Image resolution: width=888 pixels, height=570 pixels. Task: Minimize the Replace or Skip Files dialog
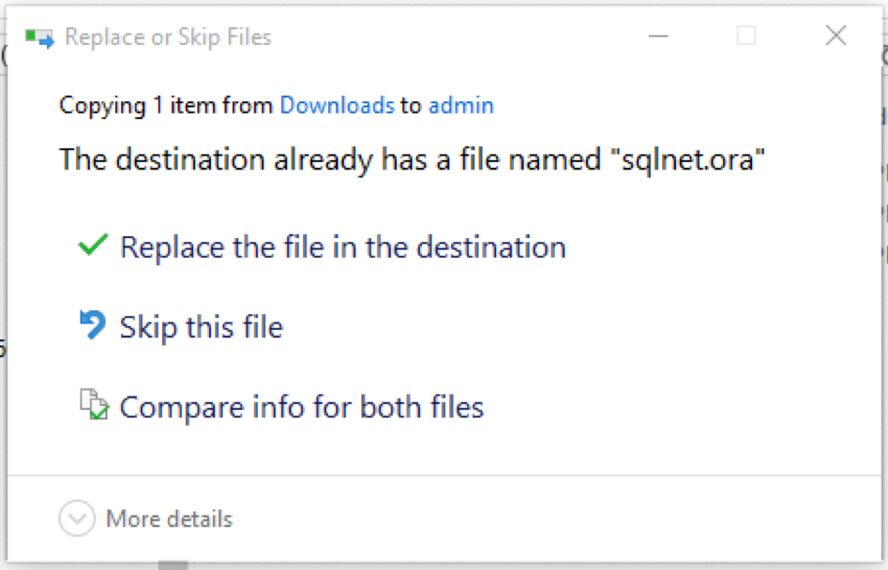click(x=659, y=37)
